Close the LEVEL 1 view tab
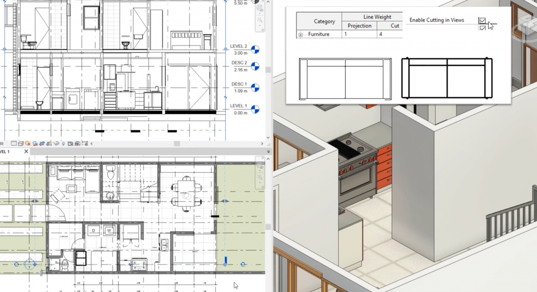This screenshot has height=292, width=537. [26, 151]
